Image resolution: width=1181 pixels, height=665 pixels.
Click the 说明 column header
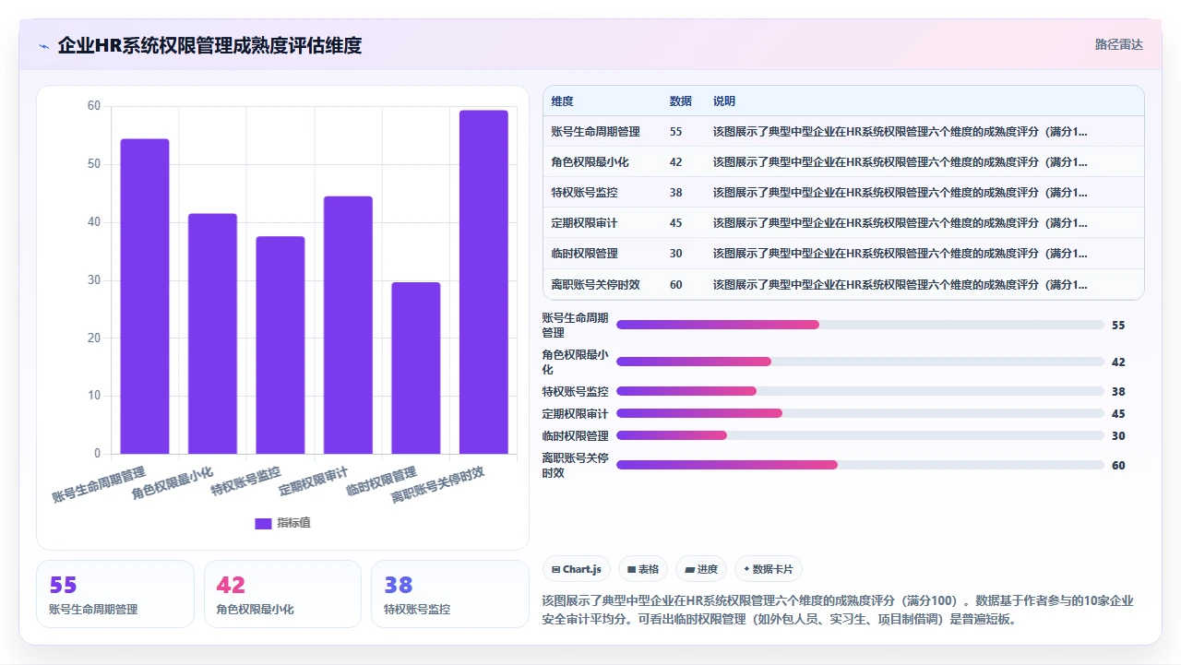724,101
